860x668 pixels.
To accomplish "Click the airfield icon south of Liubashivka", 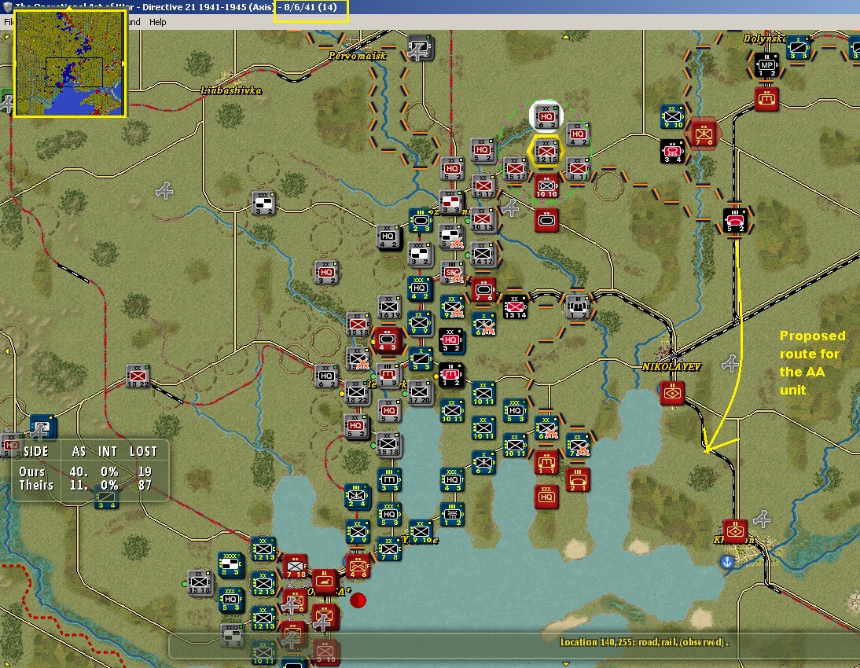I will coord(164,191).
